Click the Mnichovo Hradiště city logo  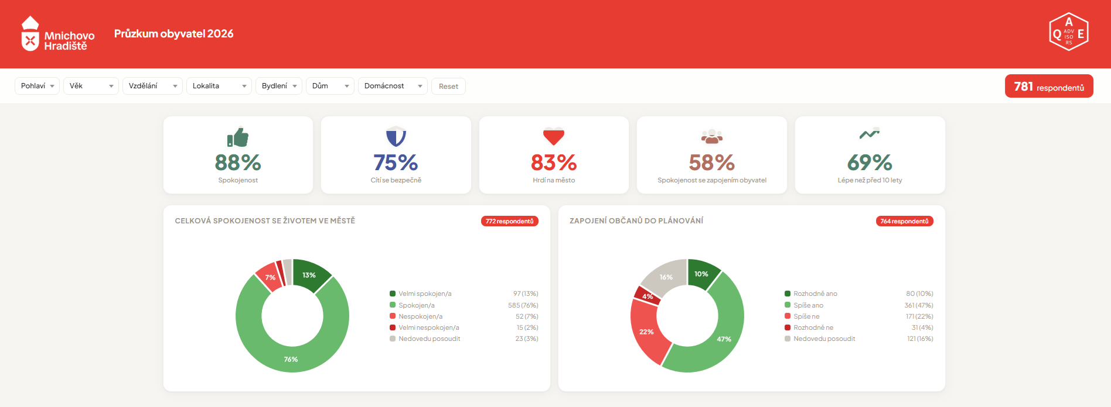pos(57,34)
